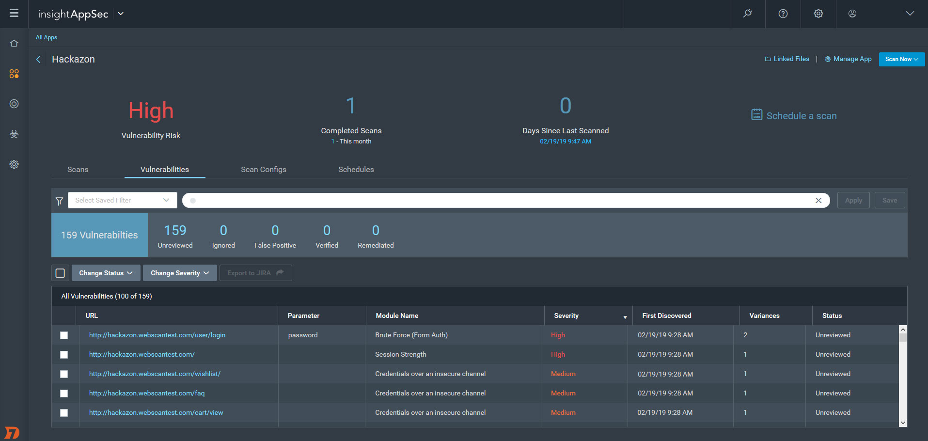Open the top bar settings gear
This screenshot has width=928, height=441.
818,14
